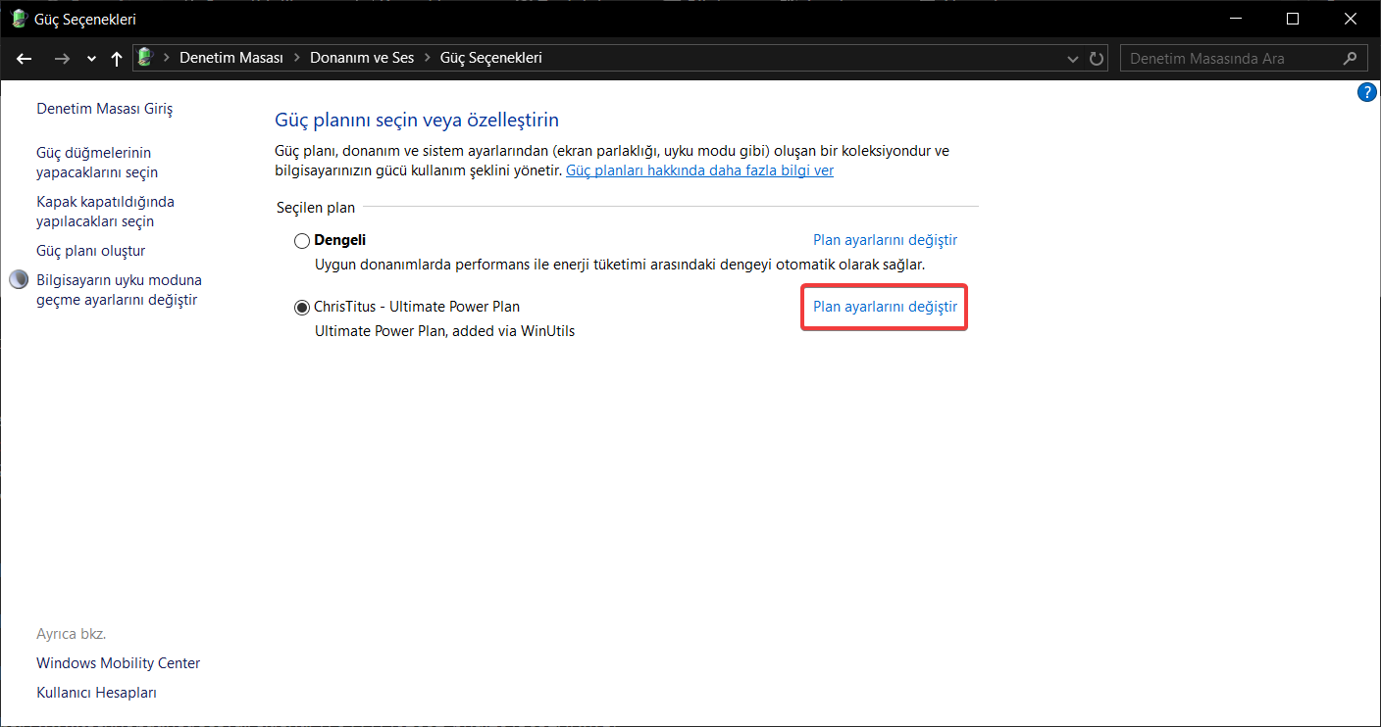Open Kullanıcı Hesapları link
Image resolution: width=1381 pixels, height=727 pixels.
pos(96,693)
